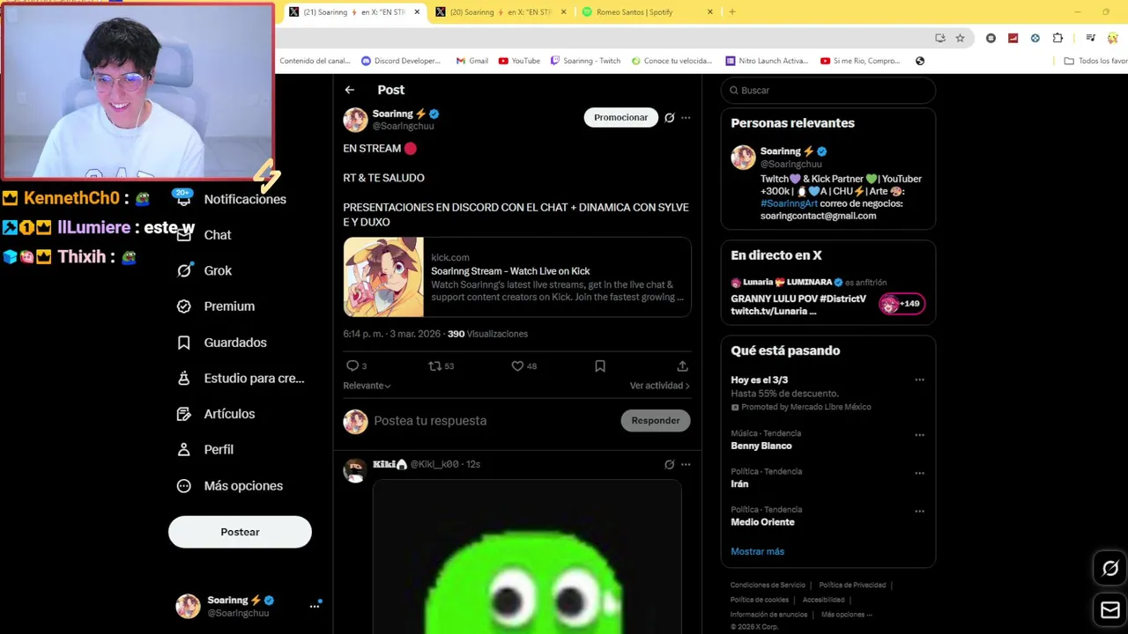
Task: Open Guardados bookmarks page
Action: pos(234,343)
